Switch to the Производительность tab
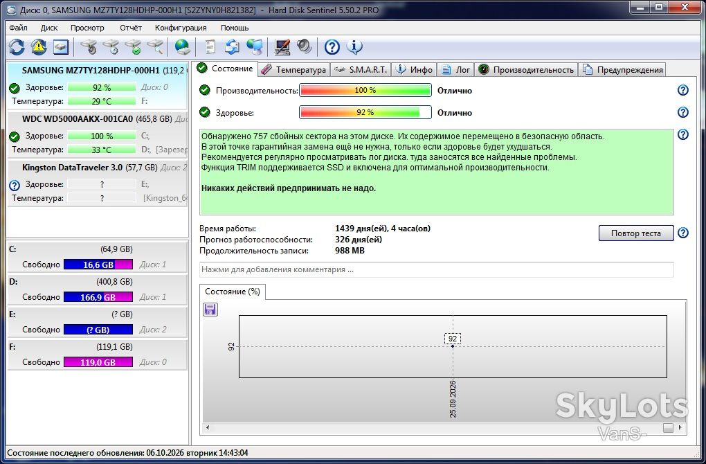 point(526,69)
